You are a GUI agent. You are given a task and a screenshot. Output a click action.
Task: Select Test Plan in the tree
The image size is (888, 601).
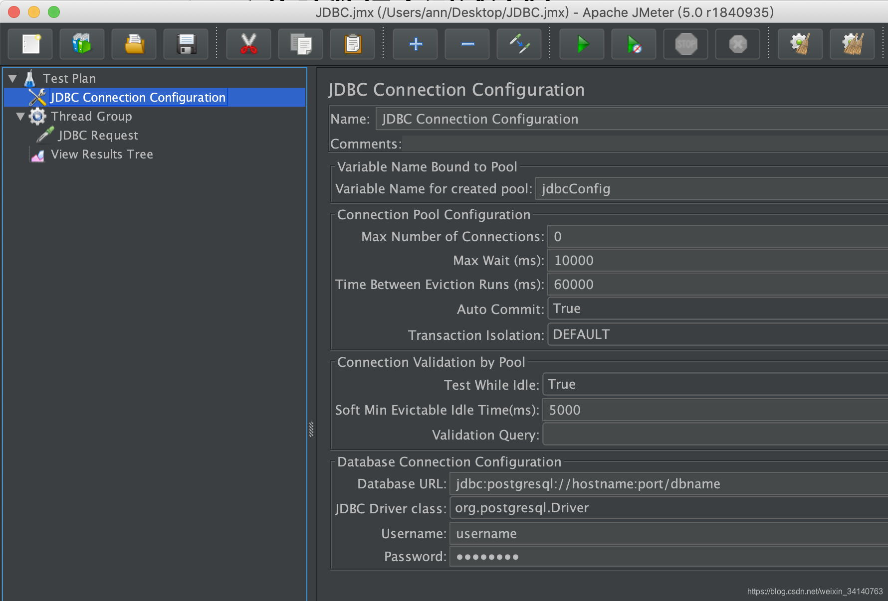[x=69, y=79]
